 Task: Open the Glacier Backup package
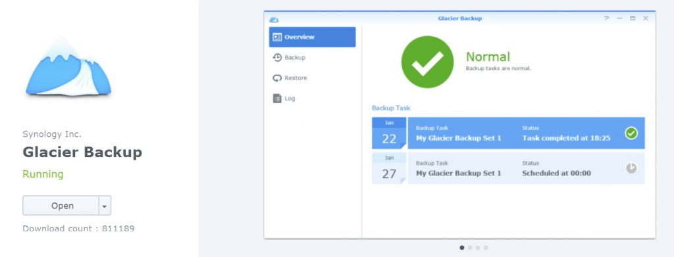tap(61, 206)
